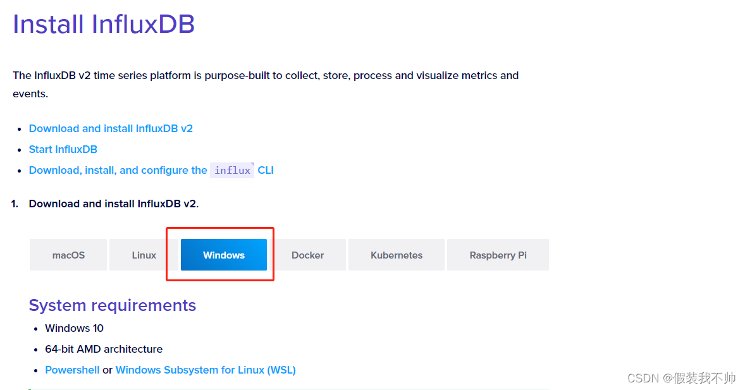The image size is (745, 390).
Task: Switch to the Docker installation tab
Action: (307, 255)
